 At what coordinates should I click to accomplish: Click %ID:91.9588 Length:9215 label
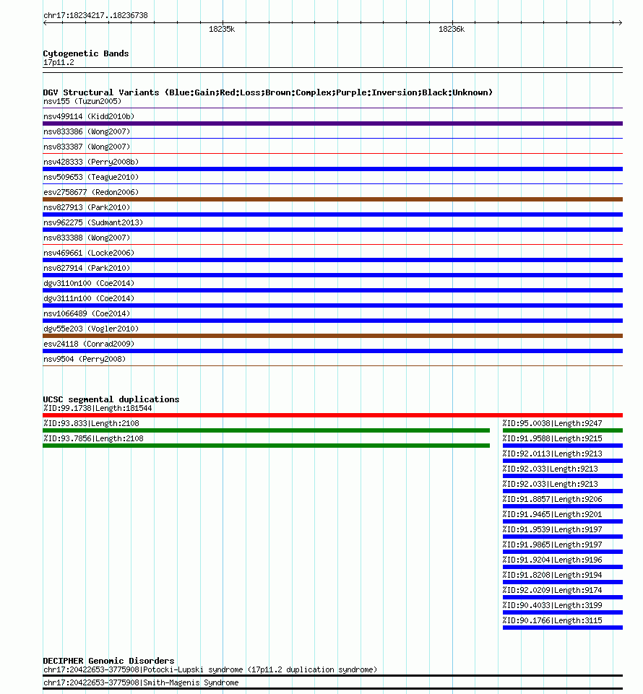[x=553, y=438]
